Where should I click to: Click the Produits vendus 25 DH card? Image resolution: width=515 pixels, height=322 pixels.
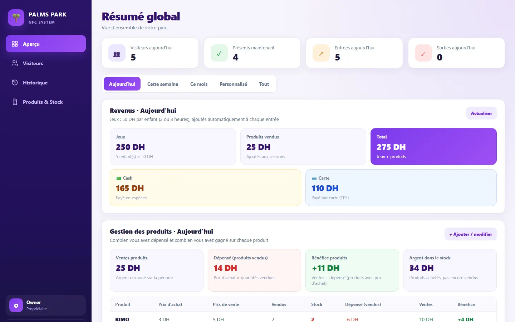pos(303,146)
